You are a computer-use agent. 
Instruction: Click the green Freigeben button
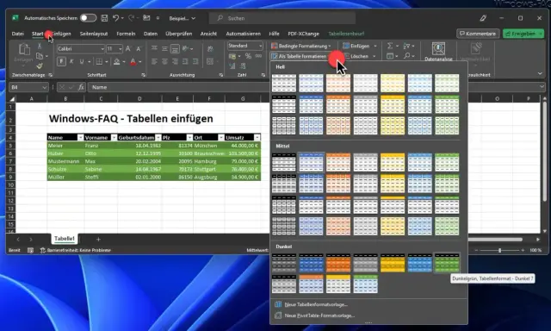523,34
